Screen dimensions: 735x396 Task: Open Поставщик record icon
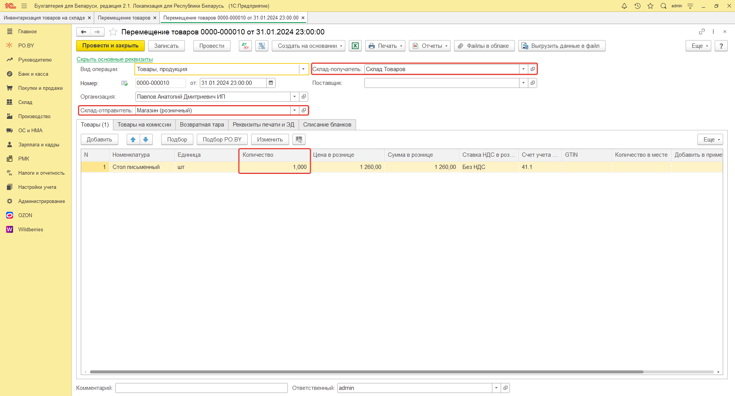532,83
